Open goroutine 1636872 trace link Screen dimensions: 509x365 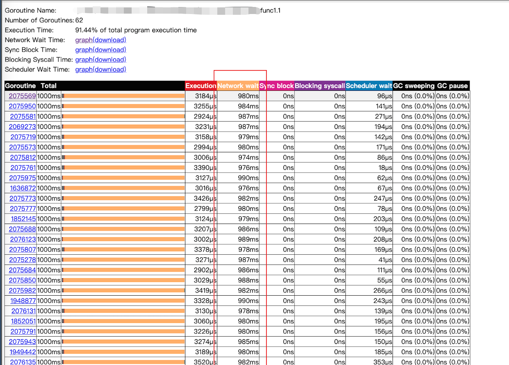pos(23,188)
